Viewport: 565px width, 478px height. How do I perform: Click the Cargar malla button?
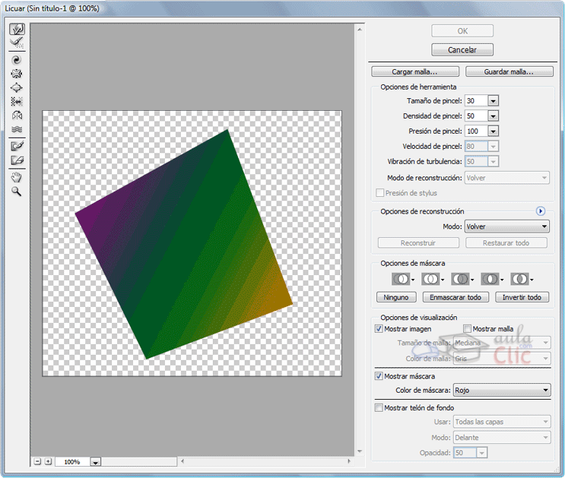coord(414,72)
